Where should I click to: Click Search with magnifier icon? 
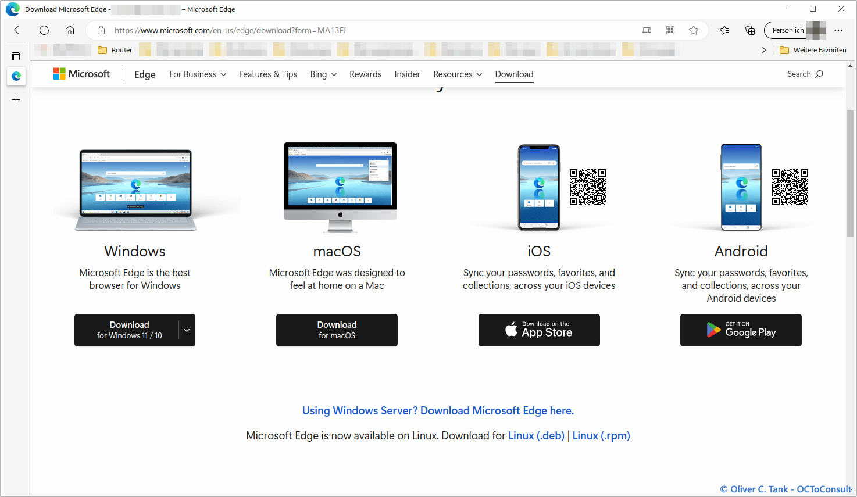[x=805, y=74]
